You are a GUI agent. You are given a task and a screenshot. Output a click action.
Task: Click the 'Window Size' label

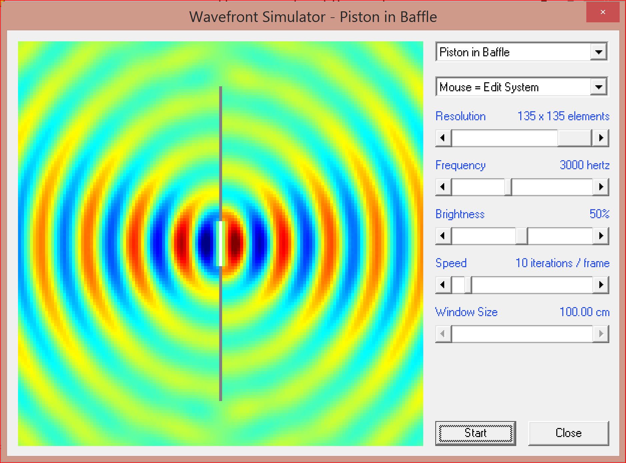pyautogui.click(x=467, y=312)
